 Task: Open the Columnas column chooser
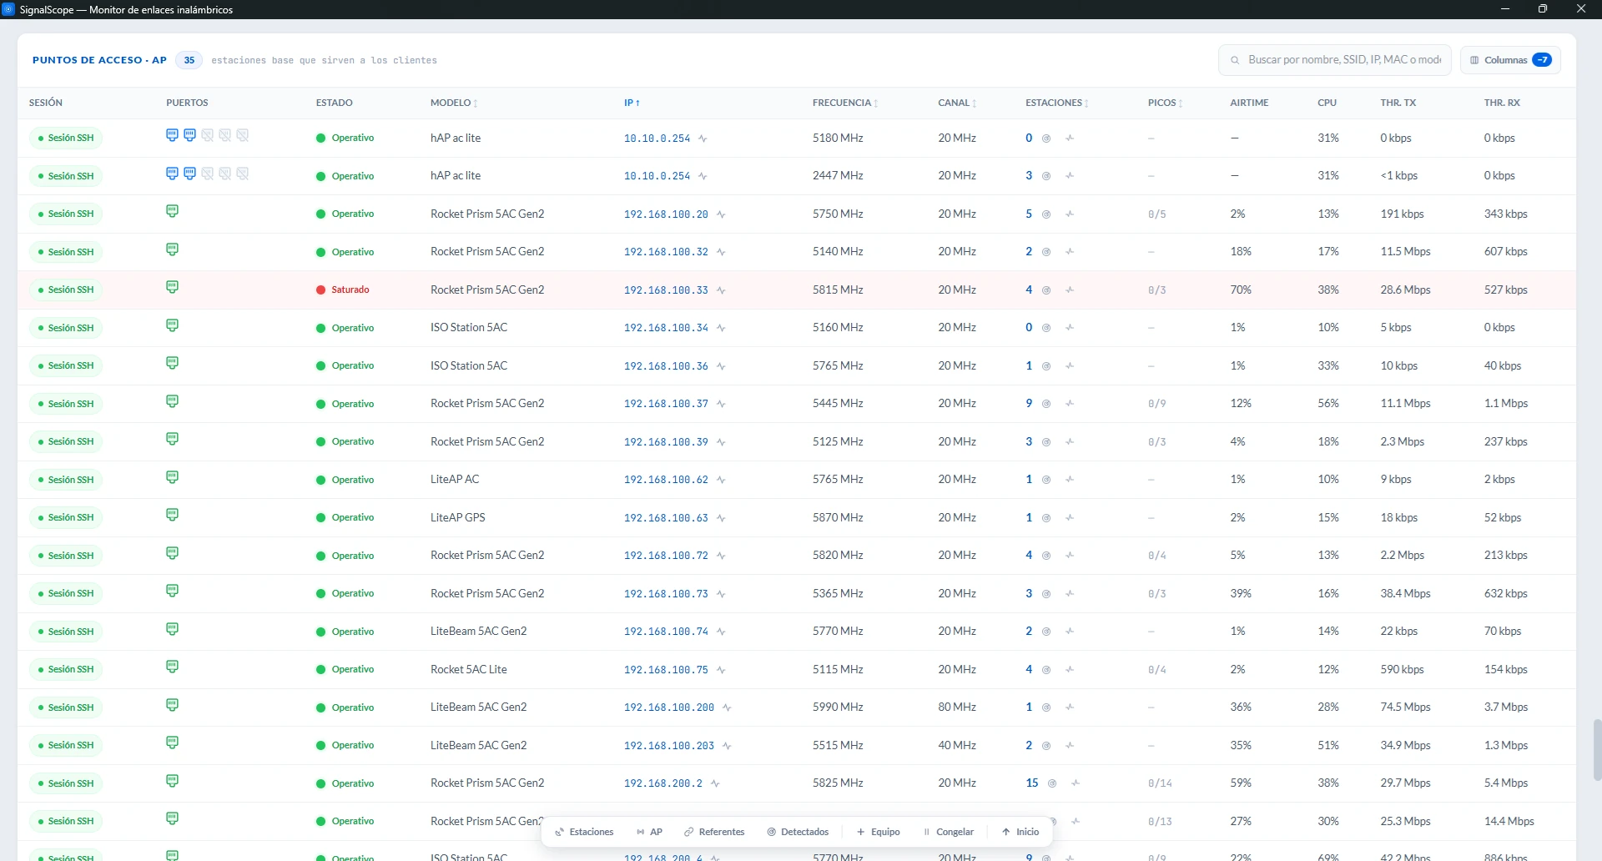(x=1510, y=60)
